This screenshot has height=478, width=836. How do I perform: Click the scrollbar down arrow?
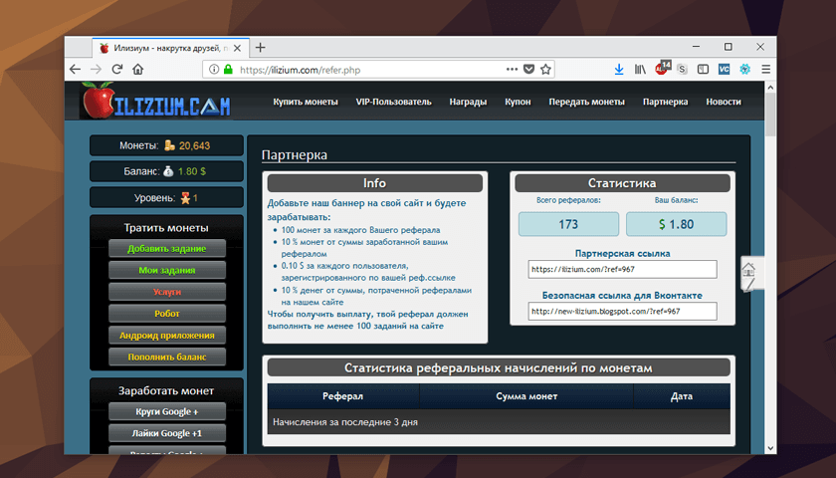pos(770,449)
